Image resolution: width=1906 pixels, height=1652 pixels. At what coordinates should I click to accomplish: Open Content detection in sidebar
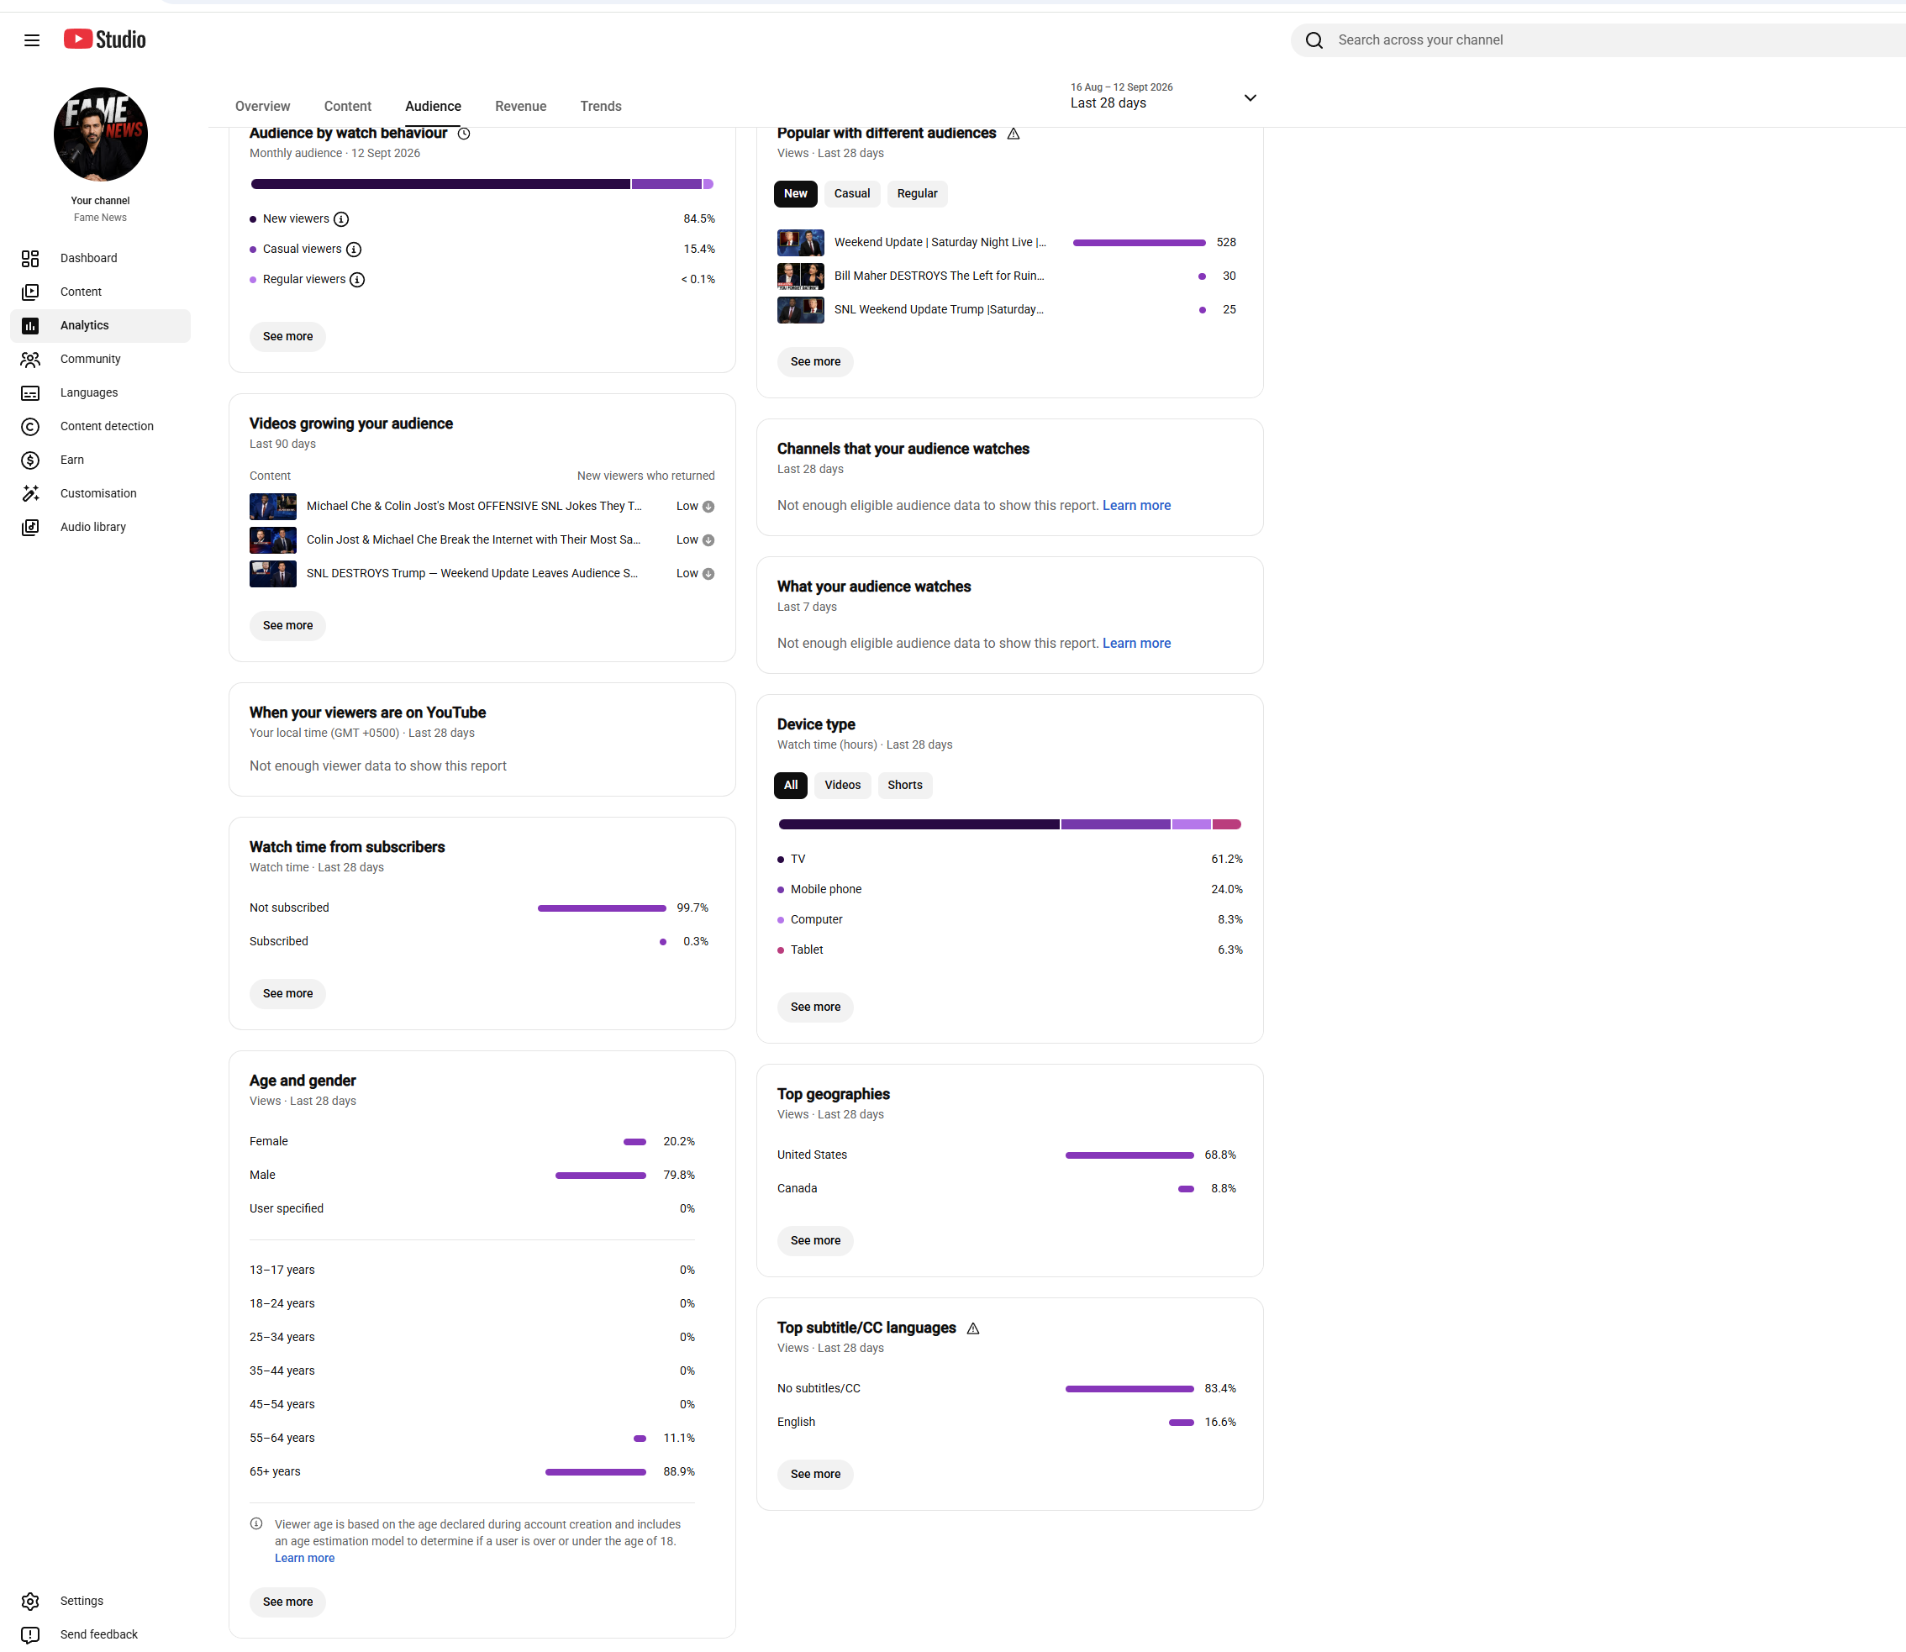click(101, 426)
